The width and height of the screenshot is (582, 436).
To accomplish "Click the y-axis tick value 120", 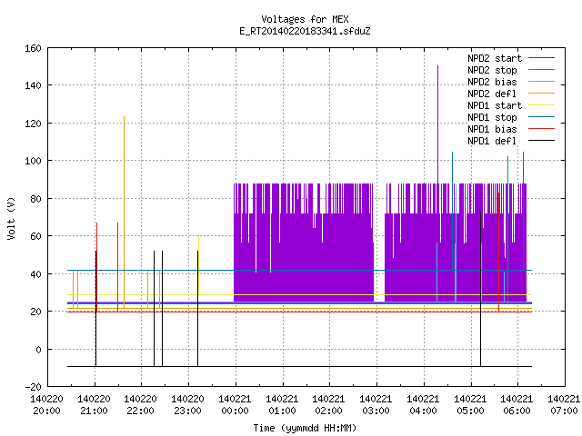I will (x=33, y=124).
